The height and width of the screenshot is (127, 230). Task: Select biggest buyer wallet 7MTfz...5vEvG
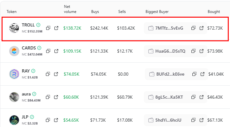pyautogui.click(x=169, y=28)
